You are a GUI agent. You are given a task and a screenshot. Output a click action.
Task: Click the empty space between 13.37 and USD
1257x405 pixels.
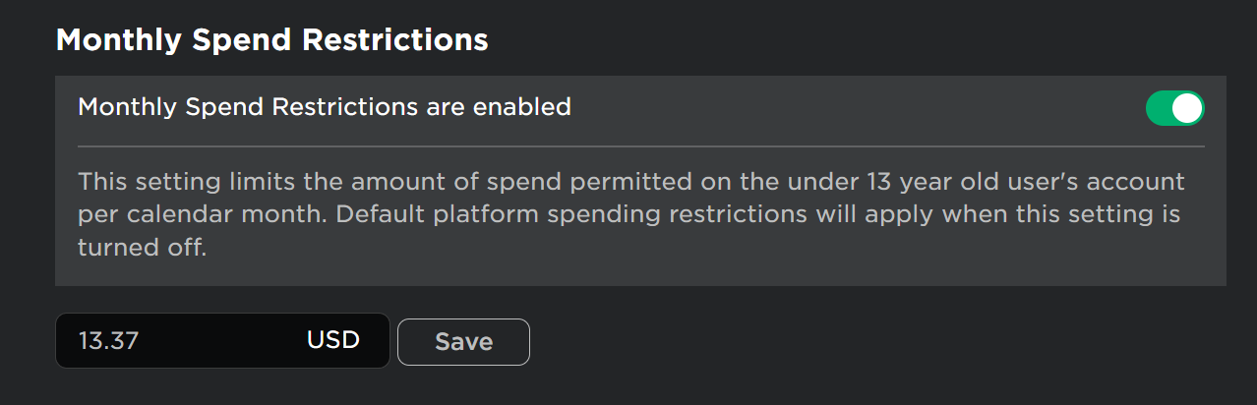[x=221, y=341]
